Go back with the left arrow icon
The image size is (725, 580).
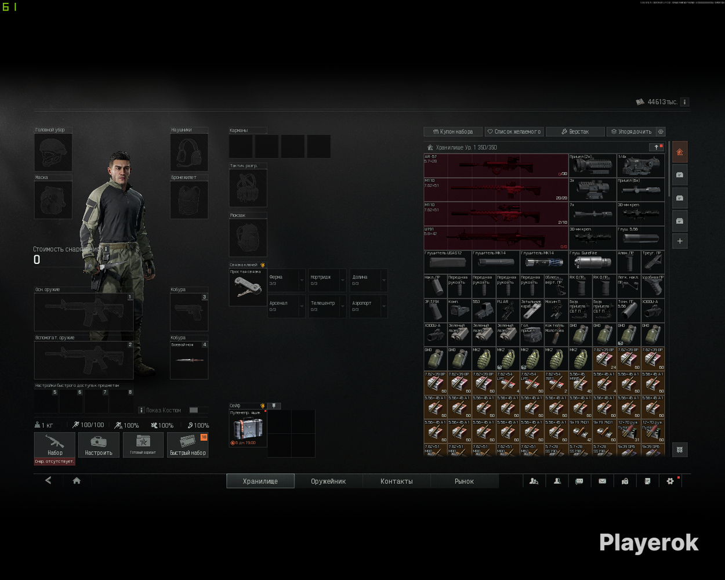coord(48,480)
